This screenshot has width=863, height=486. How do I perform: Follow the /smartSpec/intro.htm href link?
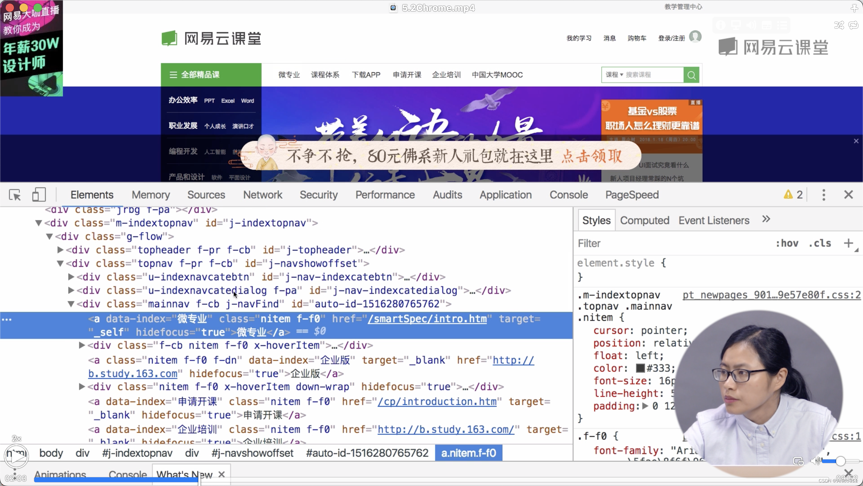click(427, 319)
